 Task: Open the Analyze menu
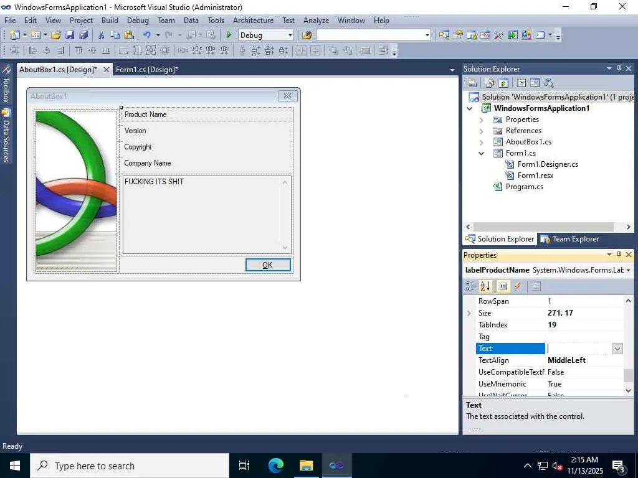[316, 21]
